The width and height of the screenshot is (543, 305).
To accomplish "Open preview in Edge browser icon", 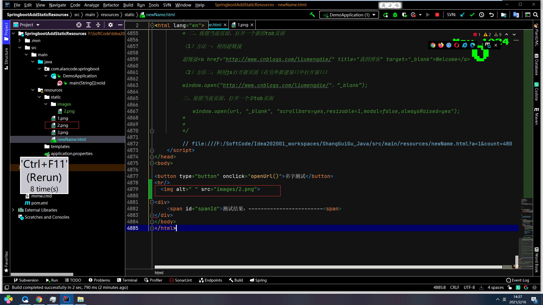I will pyautogui.click(x=473, y=45).
